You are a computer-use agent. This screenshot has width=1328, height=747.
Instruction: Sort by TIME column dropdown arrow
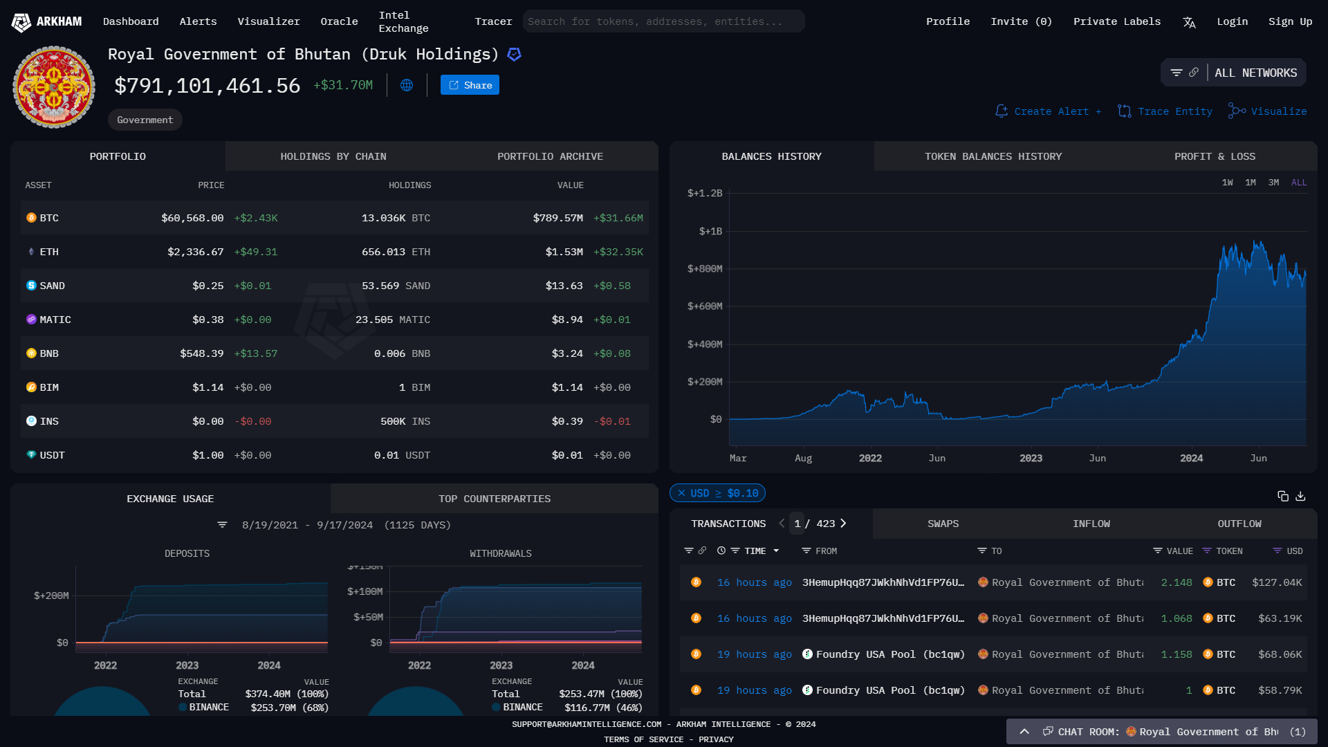(x=776, y=551)
